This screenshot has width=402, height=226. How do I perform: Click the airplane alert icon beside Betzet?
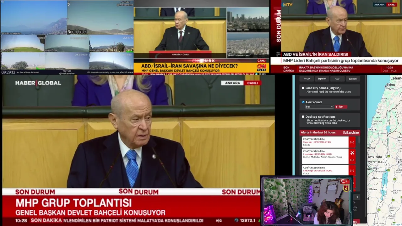352,153
